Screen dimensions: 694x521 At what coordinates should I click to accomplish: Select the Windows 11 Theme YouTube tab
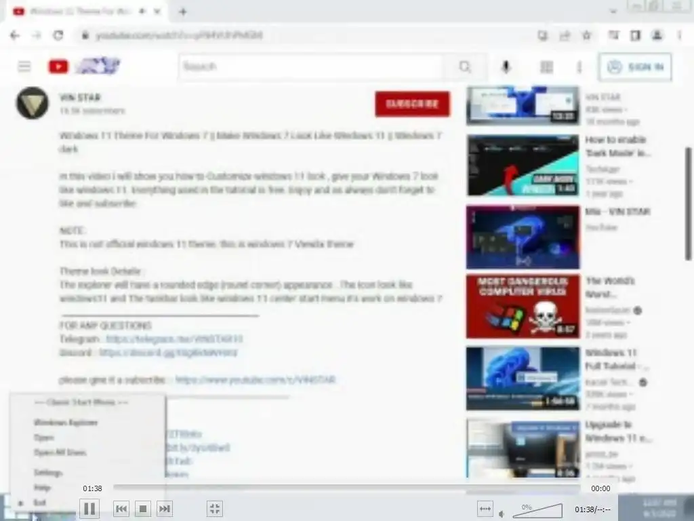(x=87, y=12)
